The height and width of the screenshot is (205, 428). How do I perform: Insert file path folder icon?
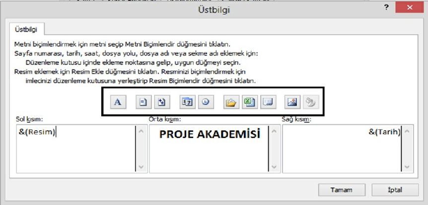[x=231, y=102]
